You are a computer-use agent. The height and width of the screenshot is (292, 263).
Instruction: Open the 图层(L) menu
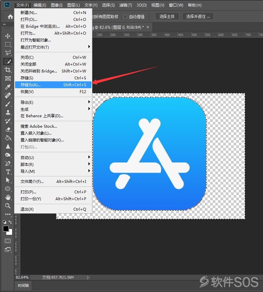click(73, 5)
